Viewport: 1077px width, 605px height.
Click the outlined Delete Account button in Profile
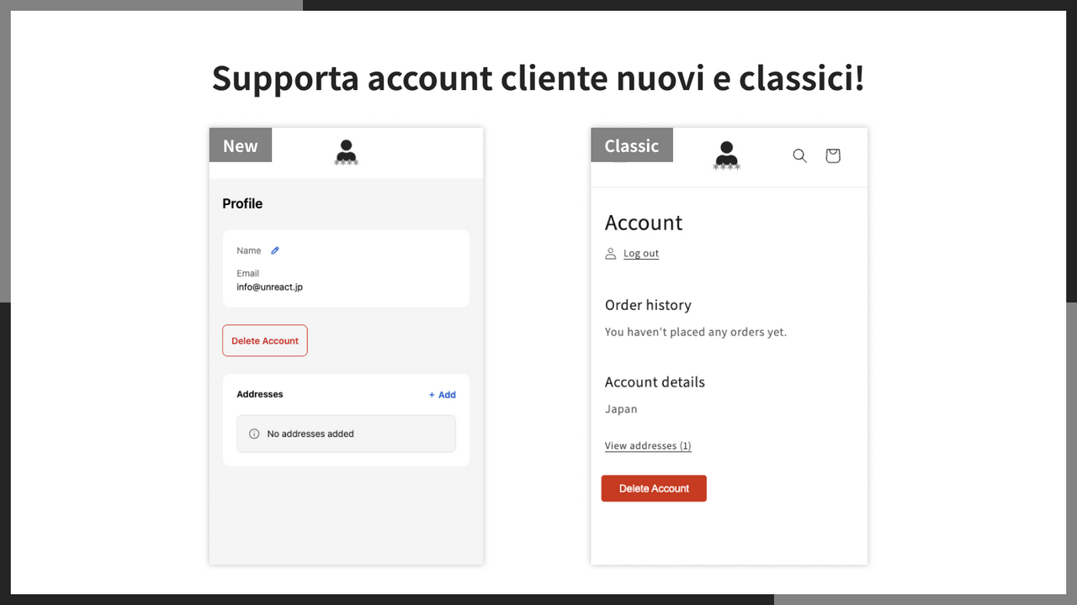tap(265, 340)
